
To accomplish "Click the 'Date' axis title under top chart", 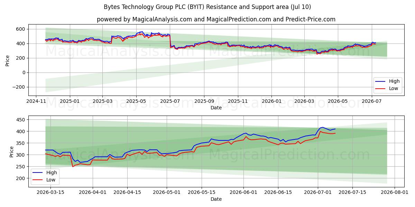I will click(x=216, y=108).
